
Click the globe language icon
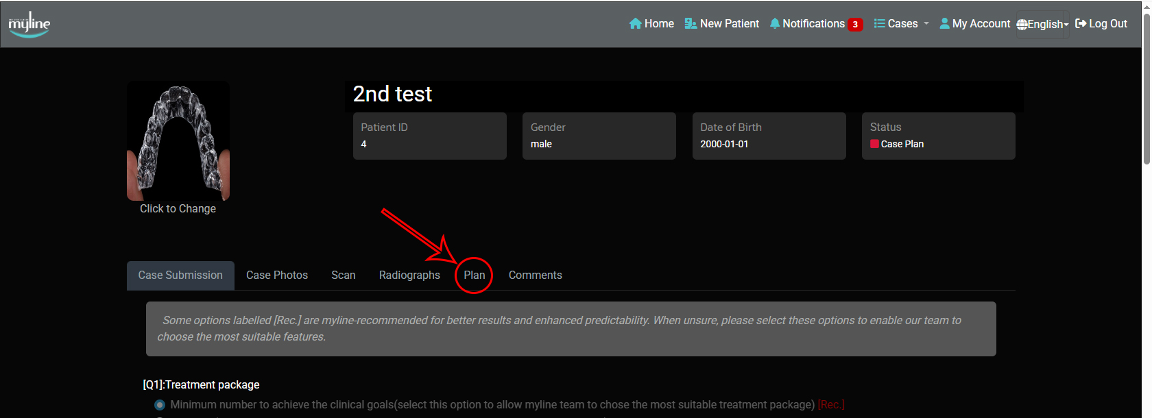[1022, 25]
